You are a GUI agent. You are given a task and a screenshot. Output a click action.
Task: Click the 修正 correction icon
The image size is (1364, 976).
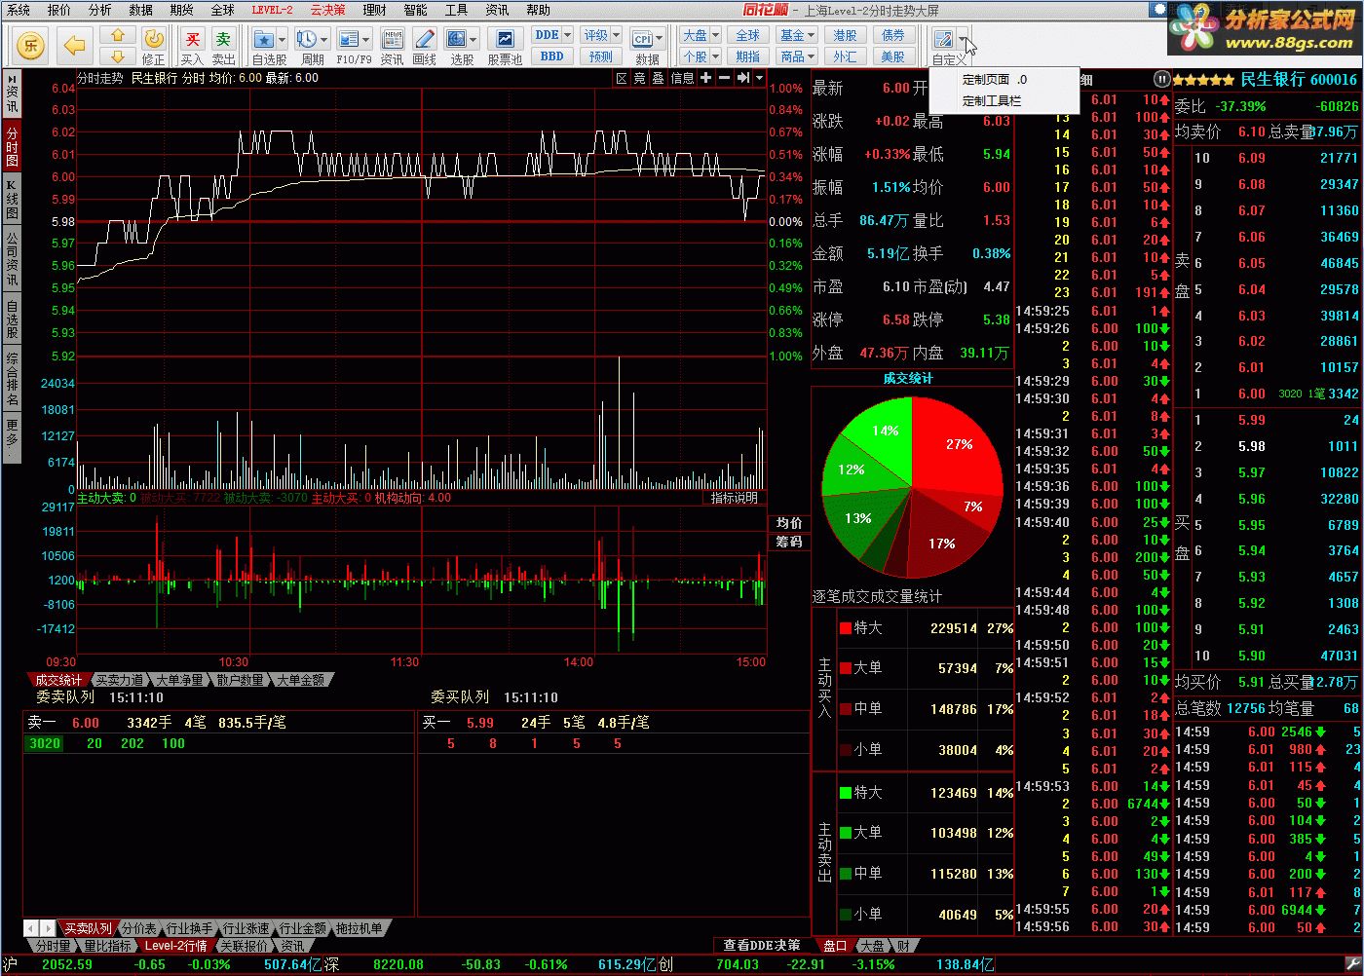(153, 38)
